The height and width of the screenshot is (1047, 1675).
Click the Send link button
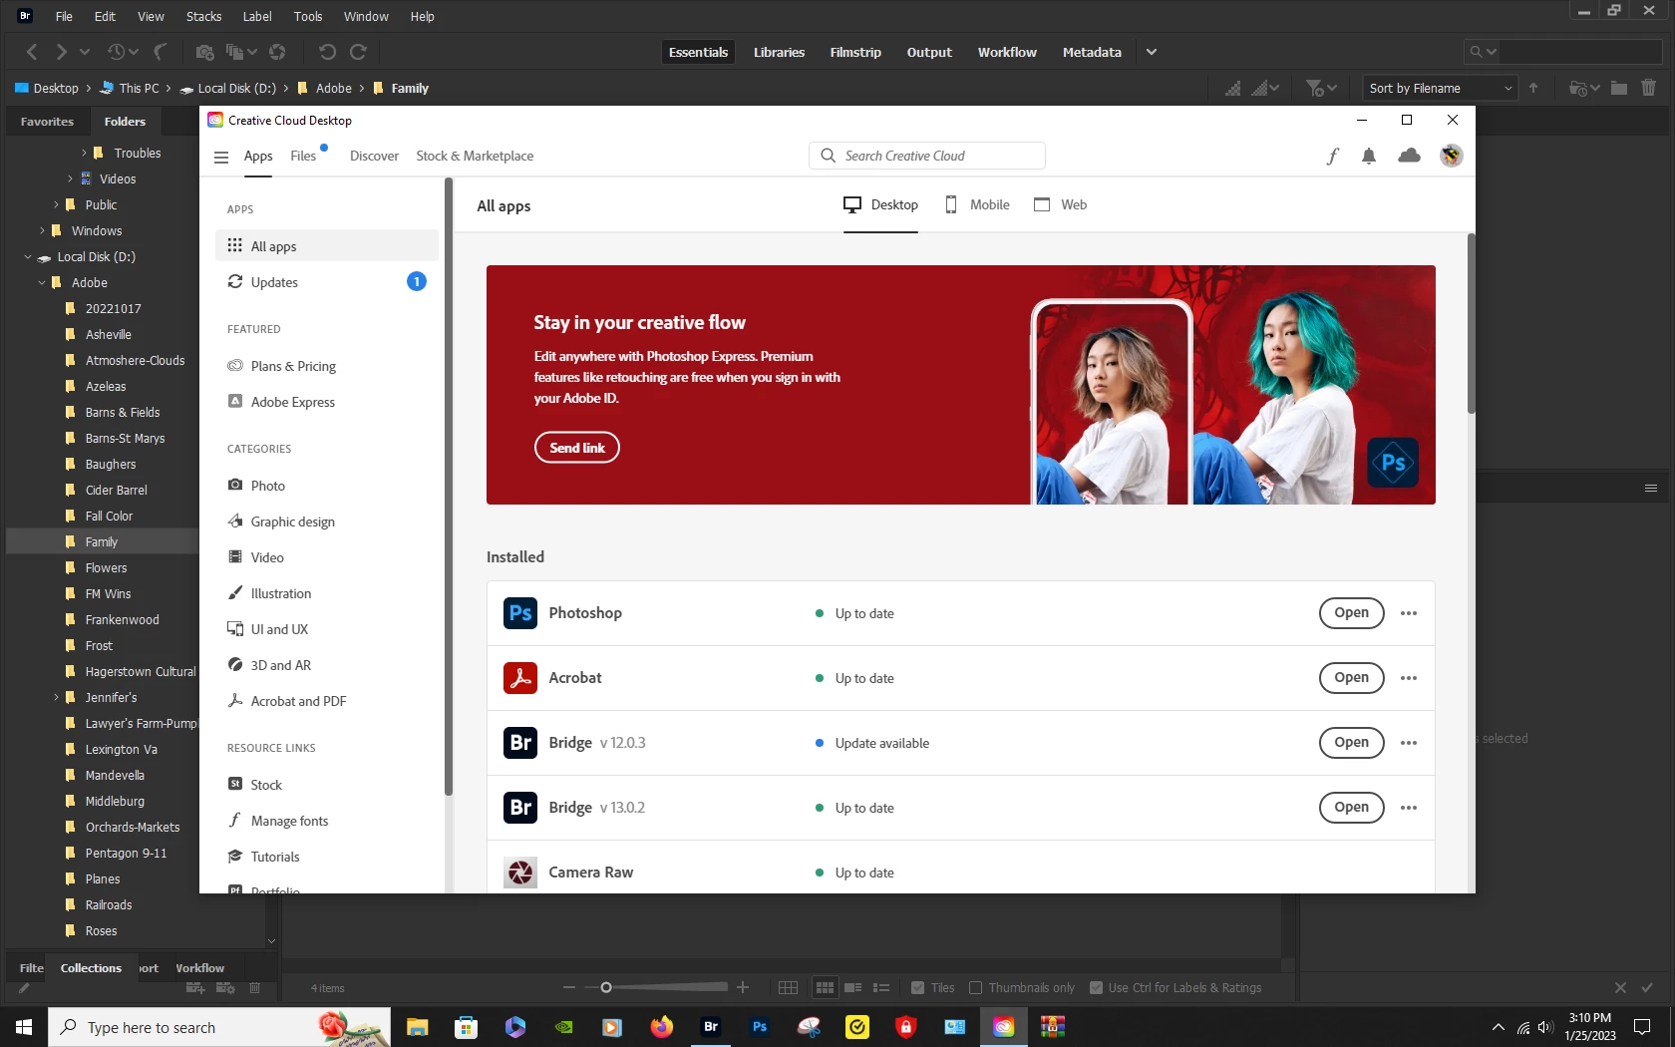click(x=577, y=448)
